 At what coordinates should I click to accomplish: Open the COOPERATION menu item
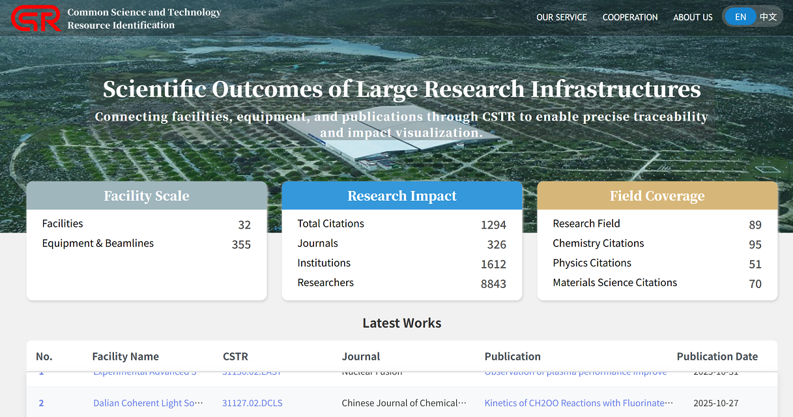[629, 17]
